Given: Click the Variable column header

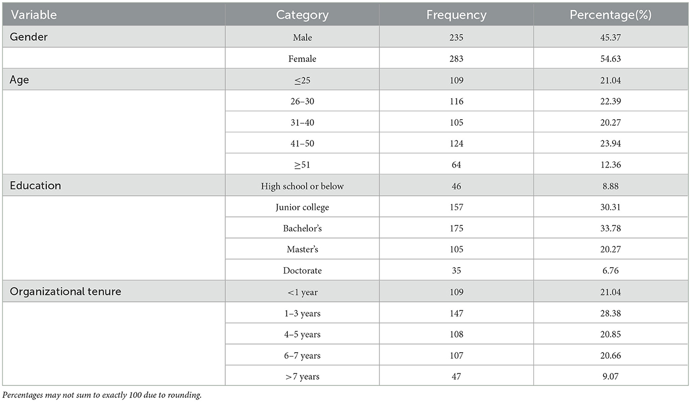Looking at the screenshot, I should pyautogui.click(x=33, y=15).
